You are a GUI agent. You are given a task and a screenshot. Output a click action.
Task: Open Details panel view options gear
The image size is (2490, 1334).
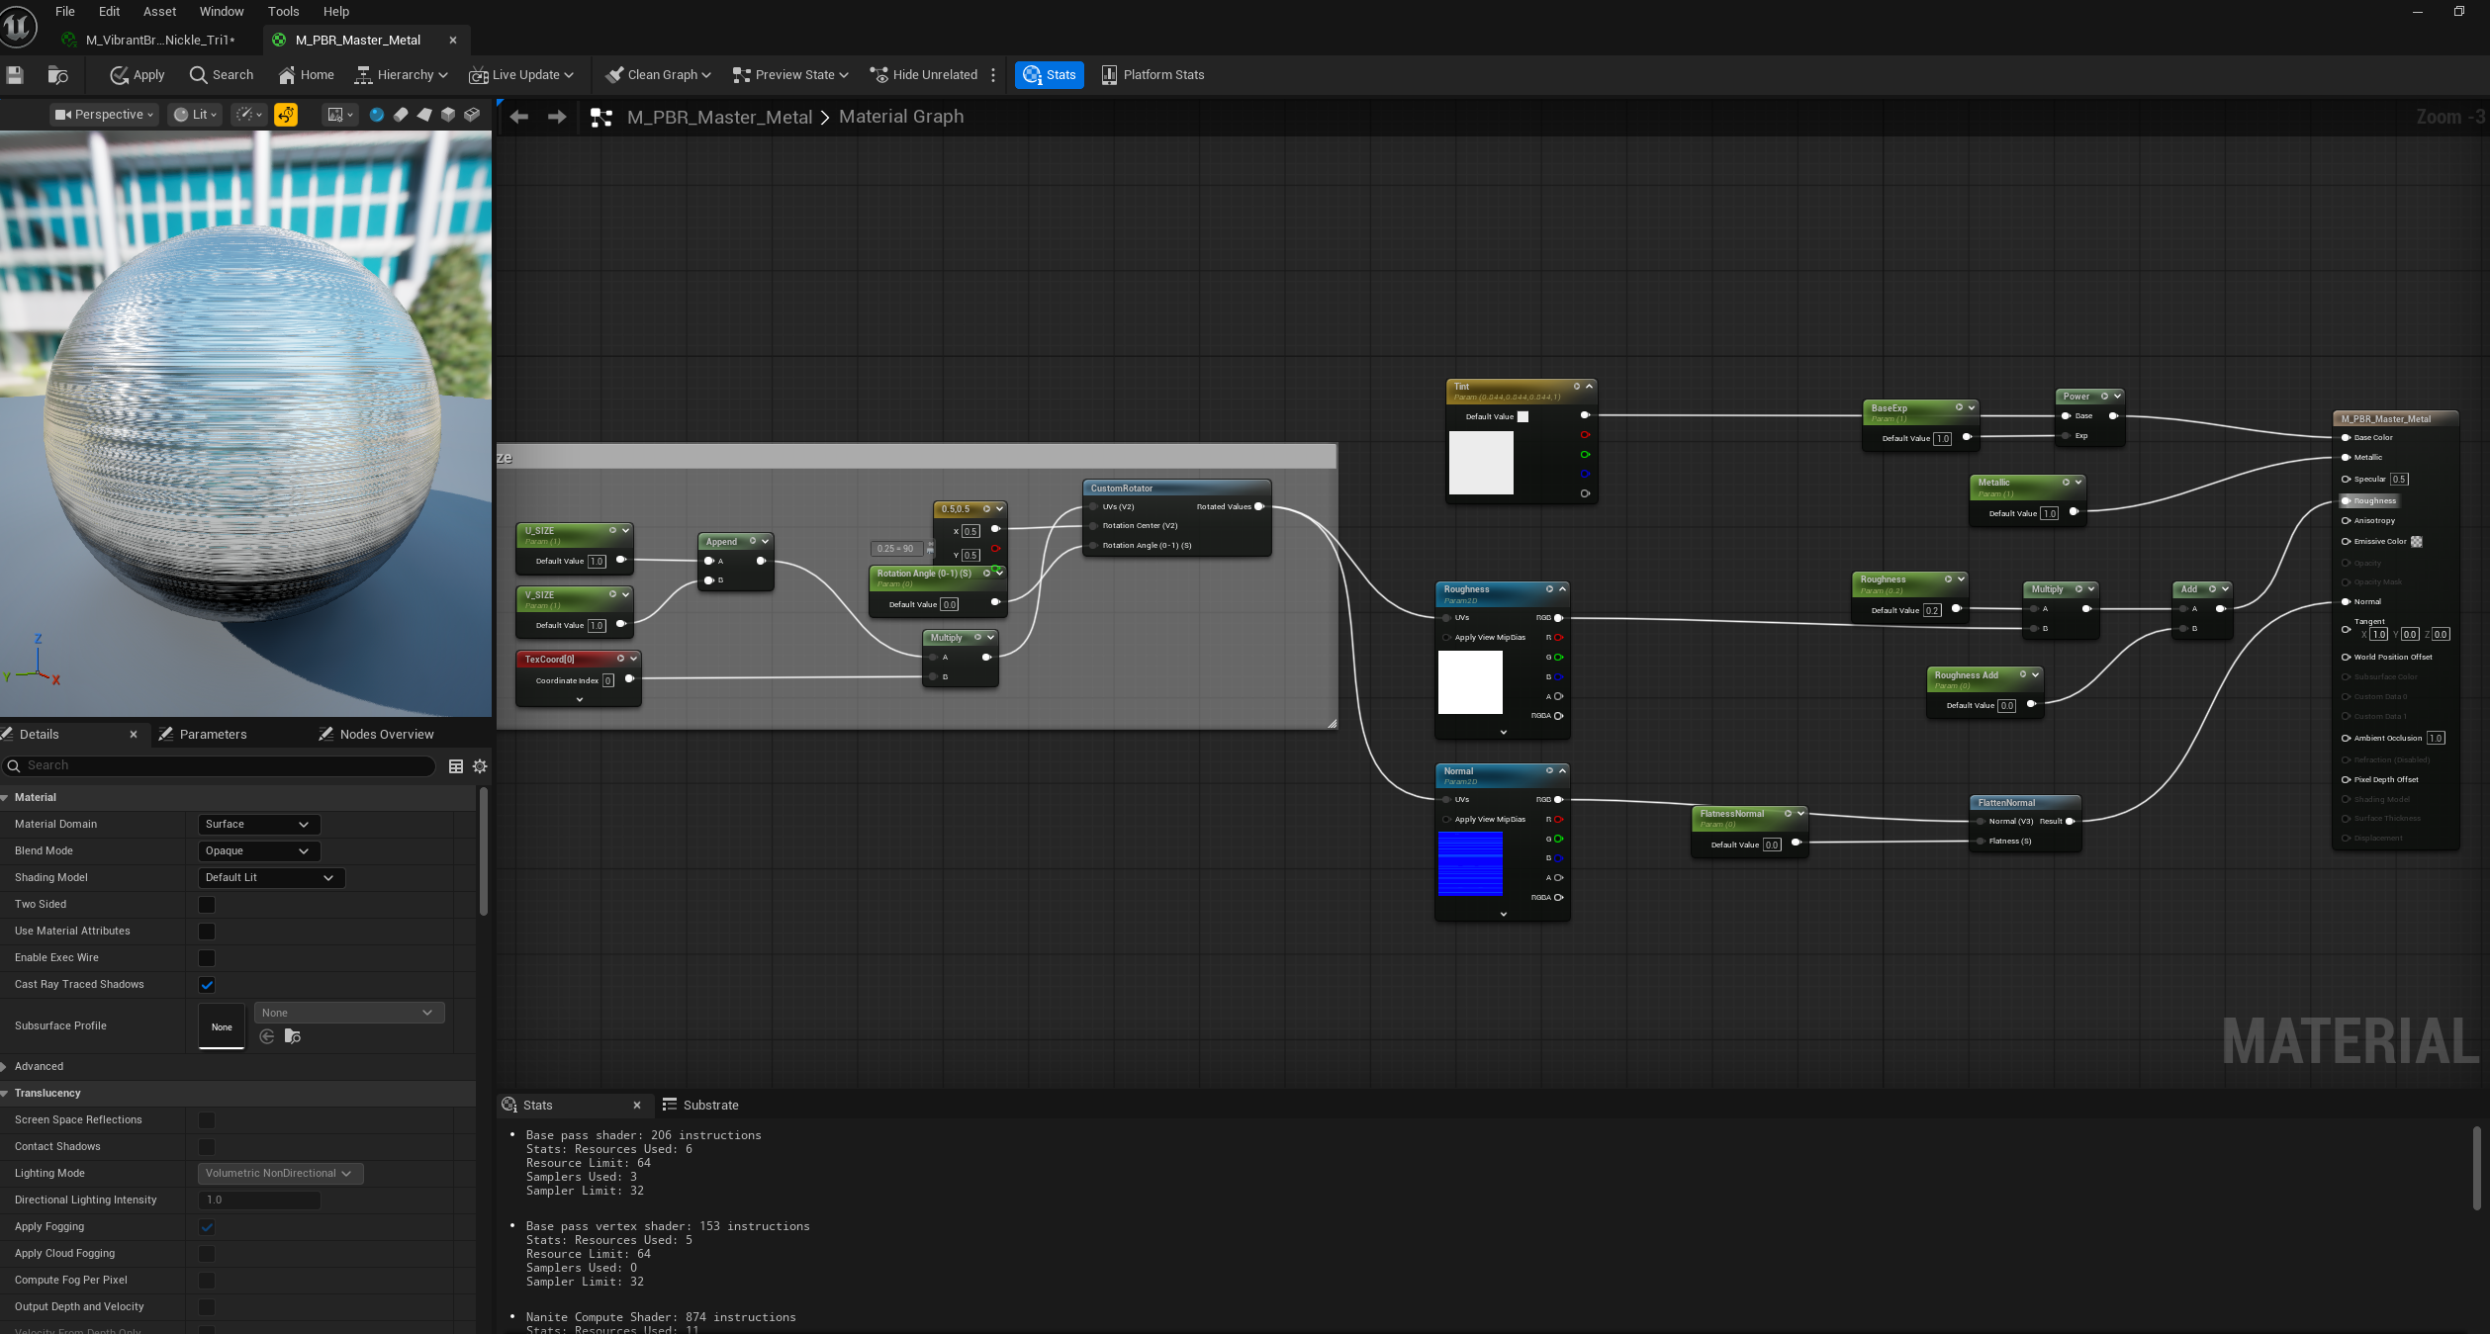pos(480,766)
